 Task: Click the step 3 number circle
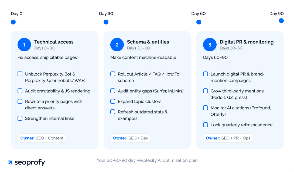coord(210,45)
